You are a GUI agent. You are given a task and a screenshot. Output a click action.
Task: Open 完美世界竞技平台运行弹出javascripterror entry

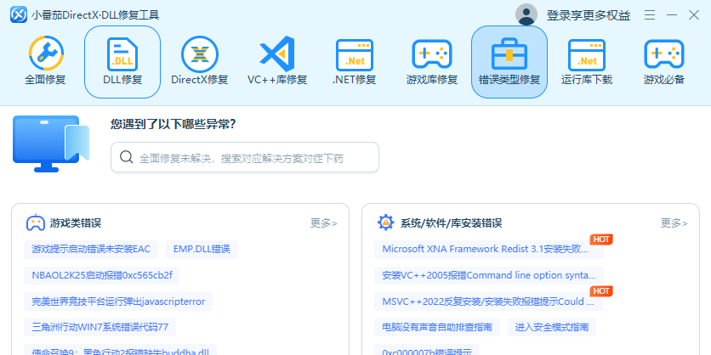tap(118, 301)
